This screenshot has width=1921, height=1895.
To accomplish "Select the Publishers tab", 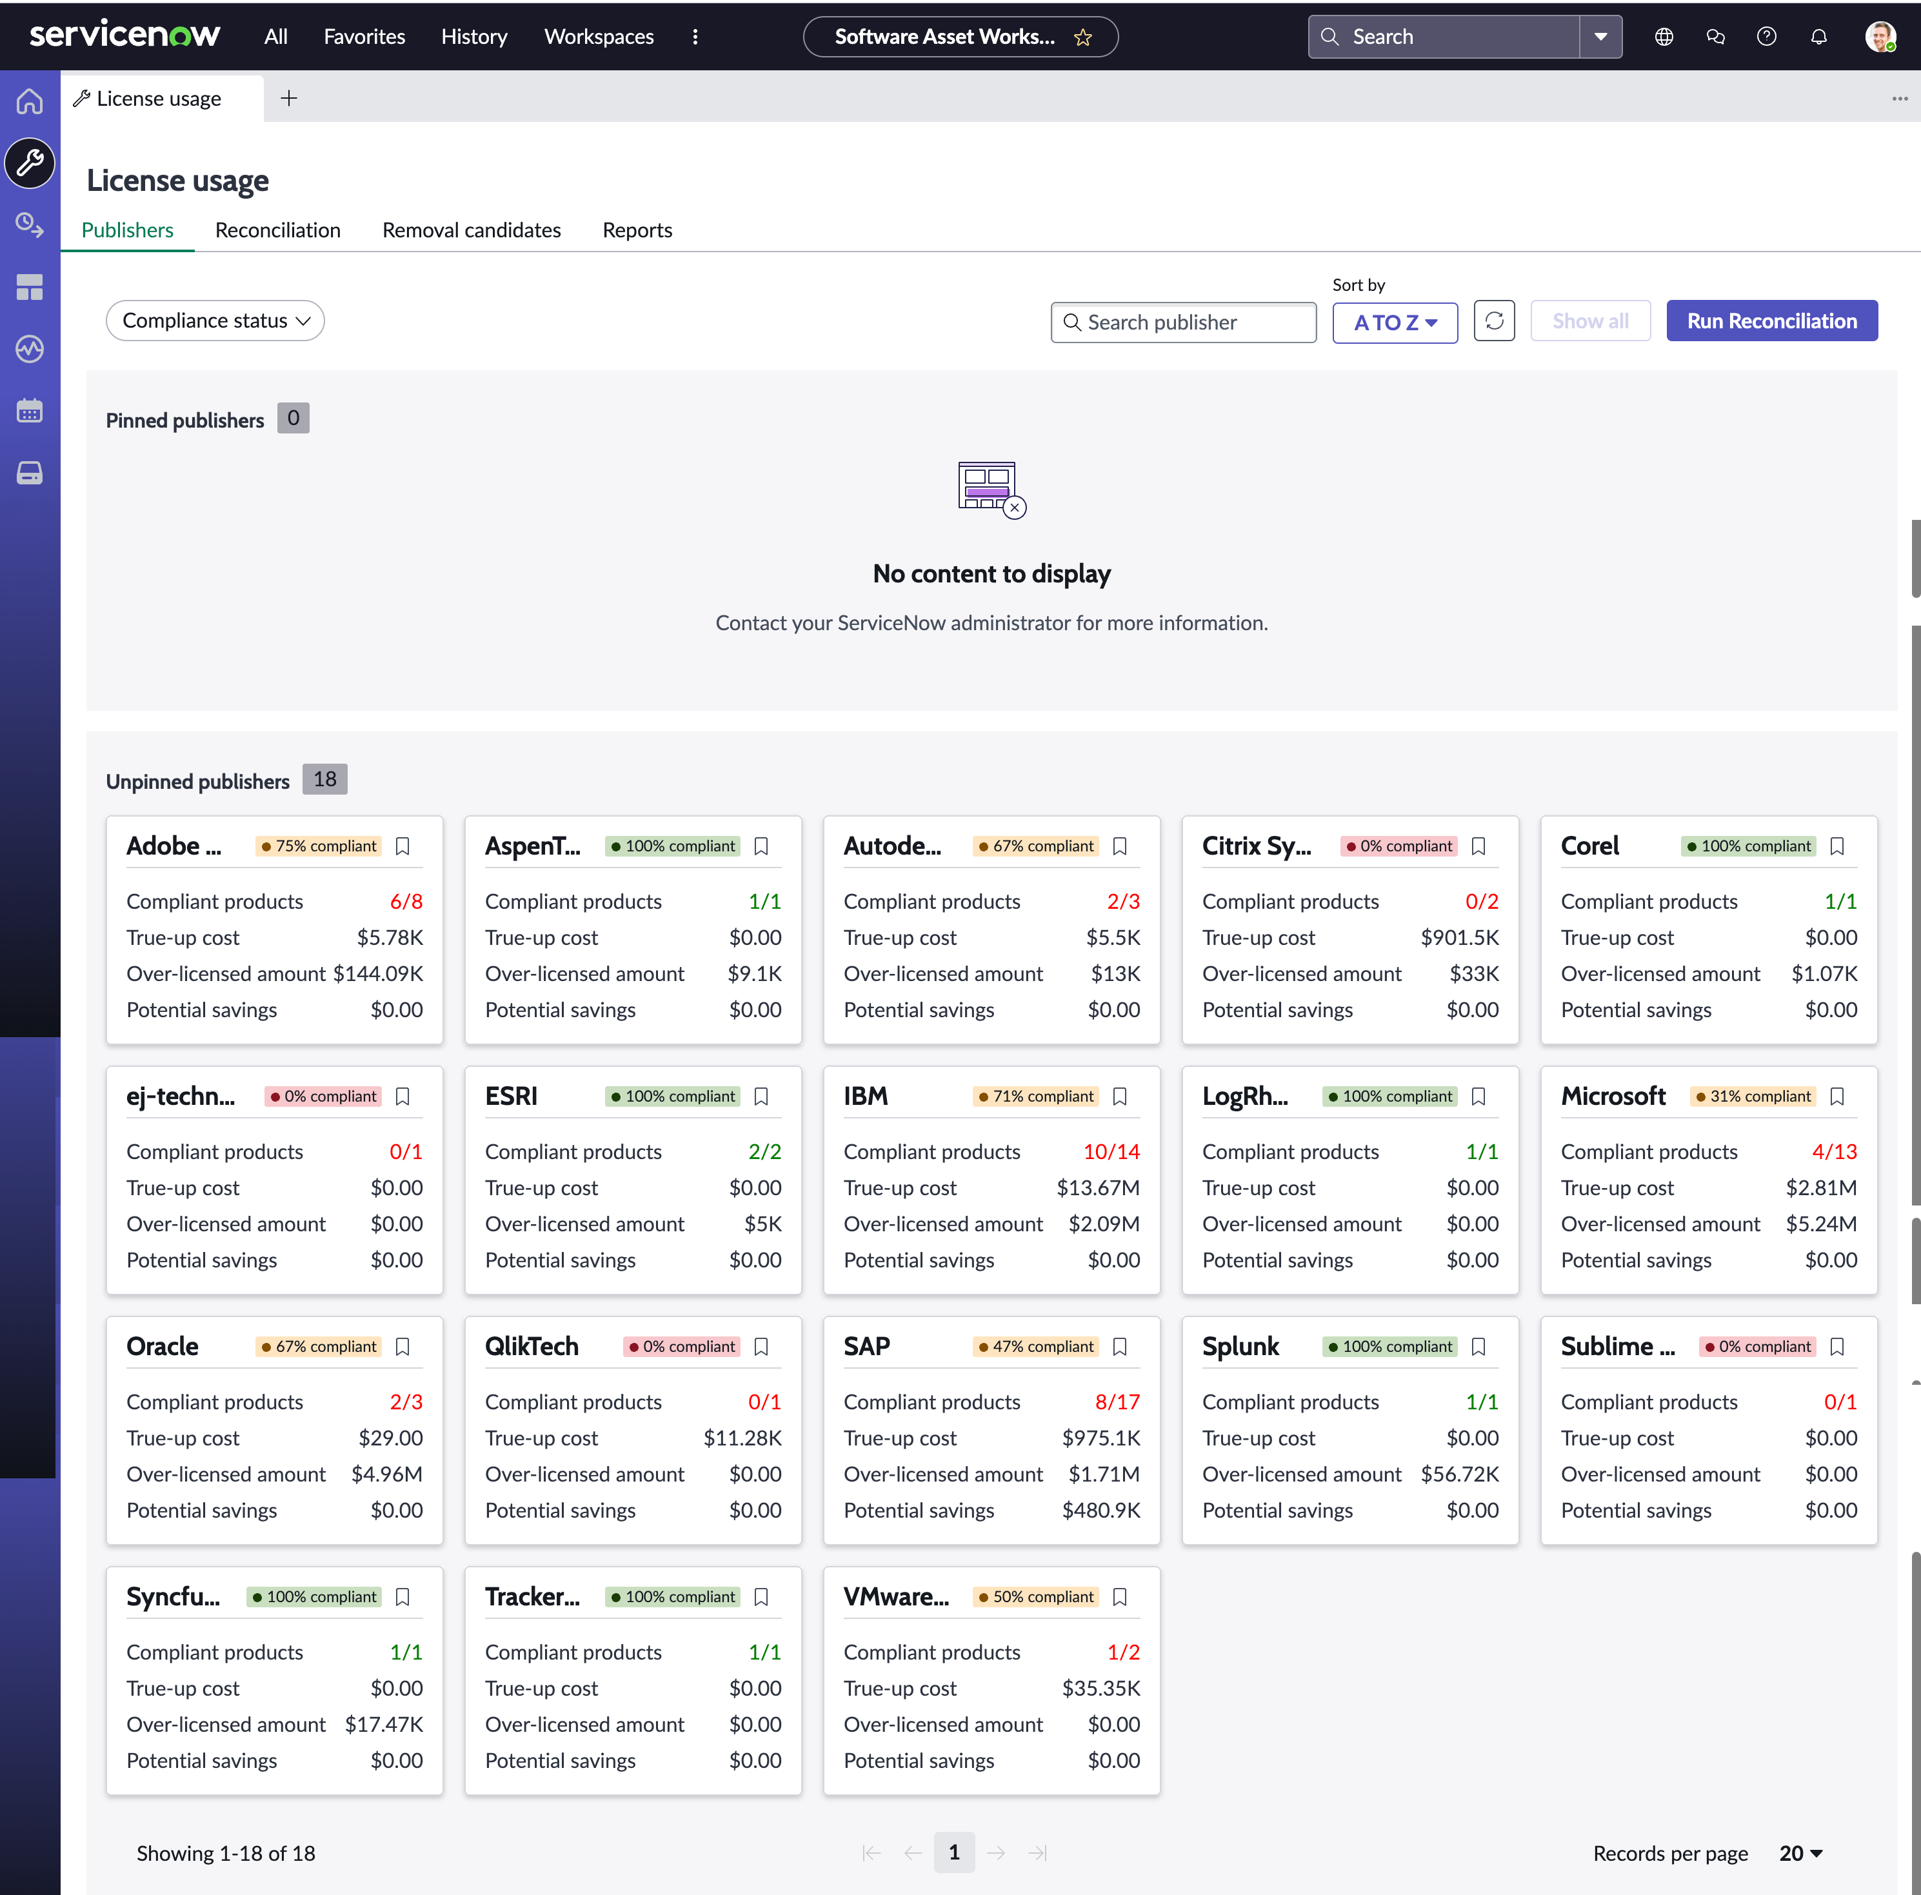I will pos(127,230).
